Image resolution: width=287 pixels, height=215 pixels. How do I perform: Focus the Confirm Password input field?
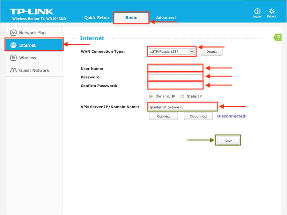click(175, 86)
